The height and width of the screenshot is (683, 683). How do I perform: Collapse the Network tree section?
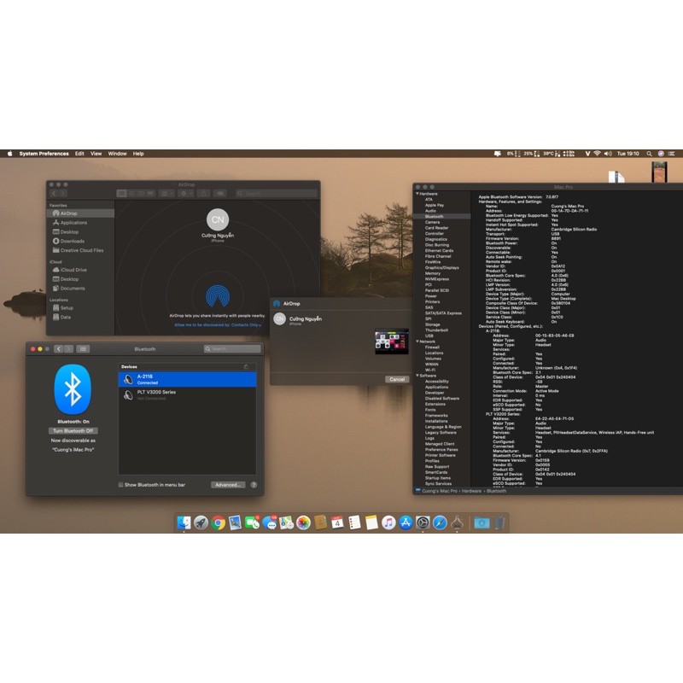(x=417, y=341)
